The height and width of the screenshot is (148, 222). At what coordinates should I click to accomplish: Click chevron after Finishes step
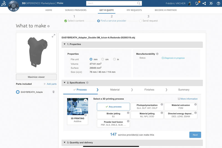coord(166,90)
